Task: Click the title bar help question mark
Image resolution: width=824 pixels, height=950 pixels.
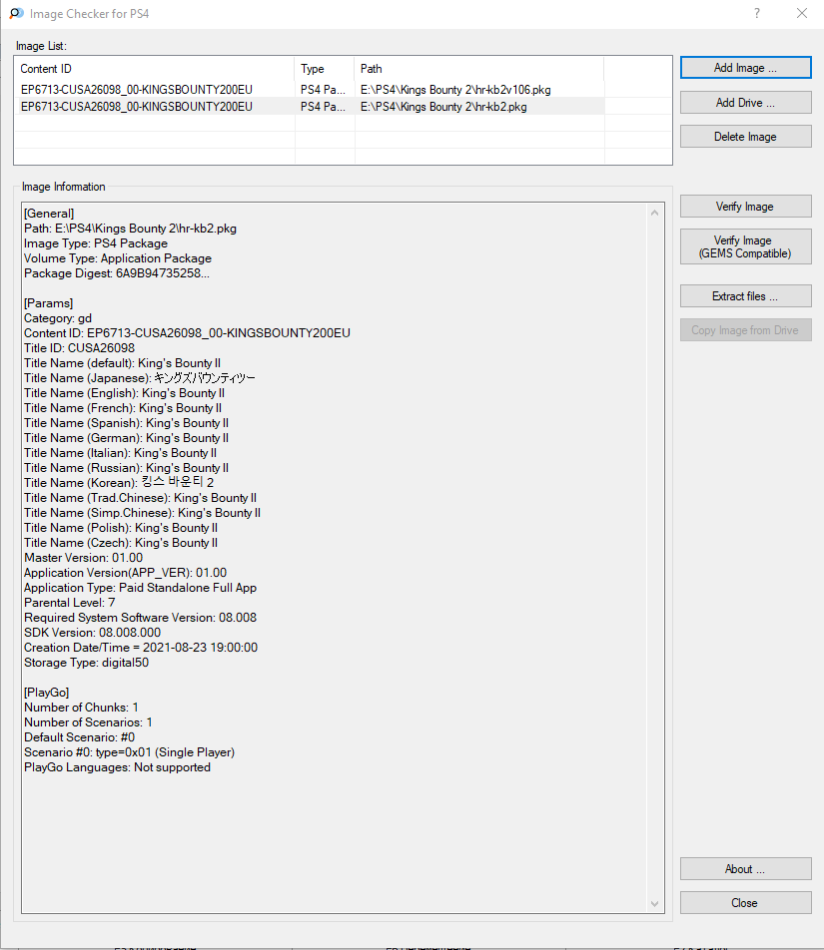Action: [757, 13]
